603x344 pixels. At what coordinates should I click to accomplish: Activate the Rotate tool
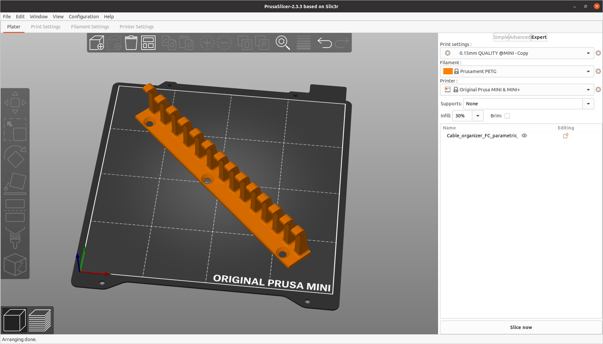[15, 157]
